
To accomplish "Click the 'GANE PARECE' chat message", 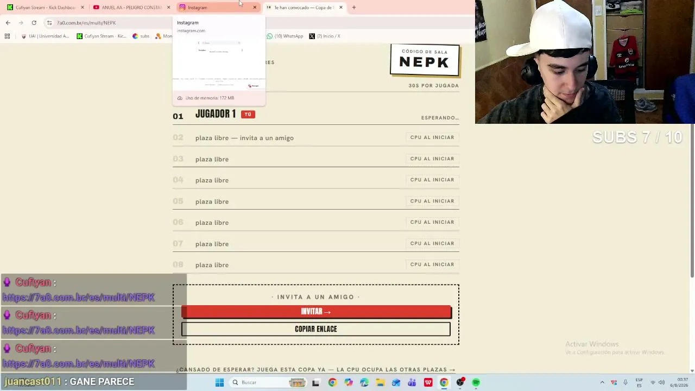I will click(102, 382).
